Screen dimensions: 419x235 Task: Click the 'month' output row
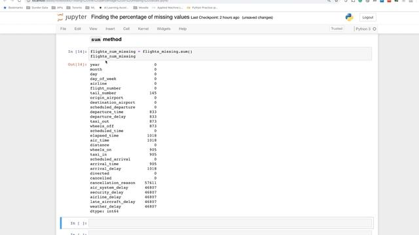click(x=123, y=70)
